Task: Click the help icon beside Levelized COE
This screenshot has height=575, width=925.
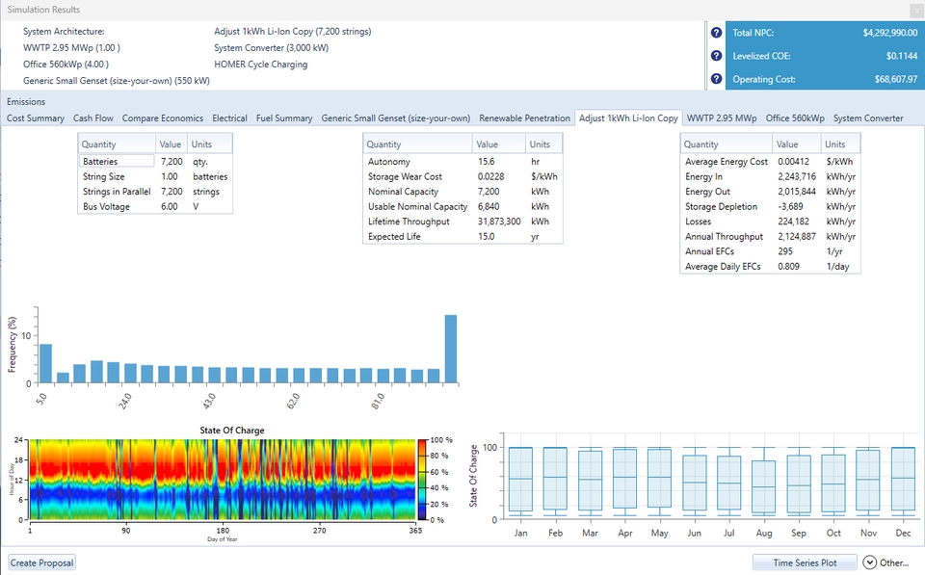Action: [x=716, y=56]
